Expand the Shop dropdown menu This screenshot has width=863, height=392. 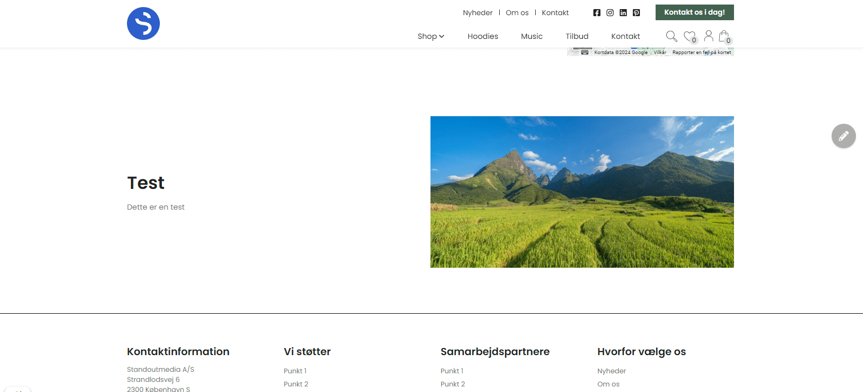(x=430, y=36)
